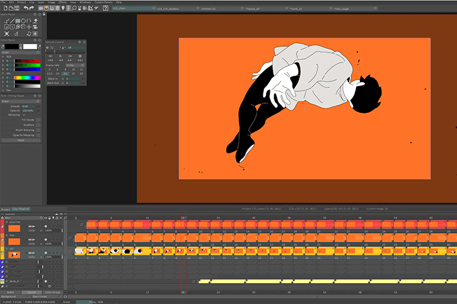Open the File menu
This screenshot has height=304, width=457.
[4, 2]
